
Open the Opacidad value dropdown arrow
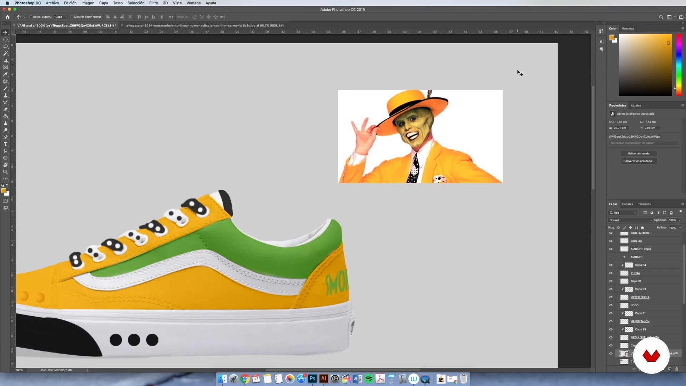680,220
